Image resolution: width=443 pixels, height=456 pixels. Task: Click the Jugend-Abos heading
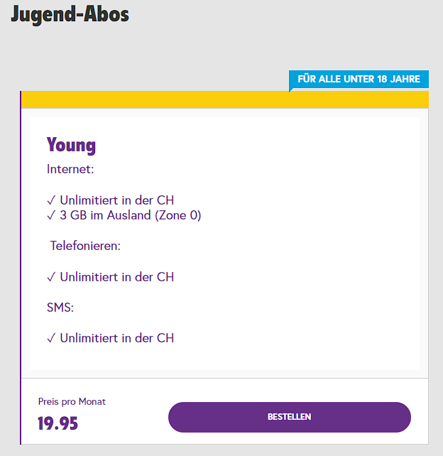pyautogui.click(x=70, y=13)
